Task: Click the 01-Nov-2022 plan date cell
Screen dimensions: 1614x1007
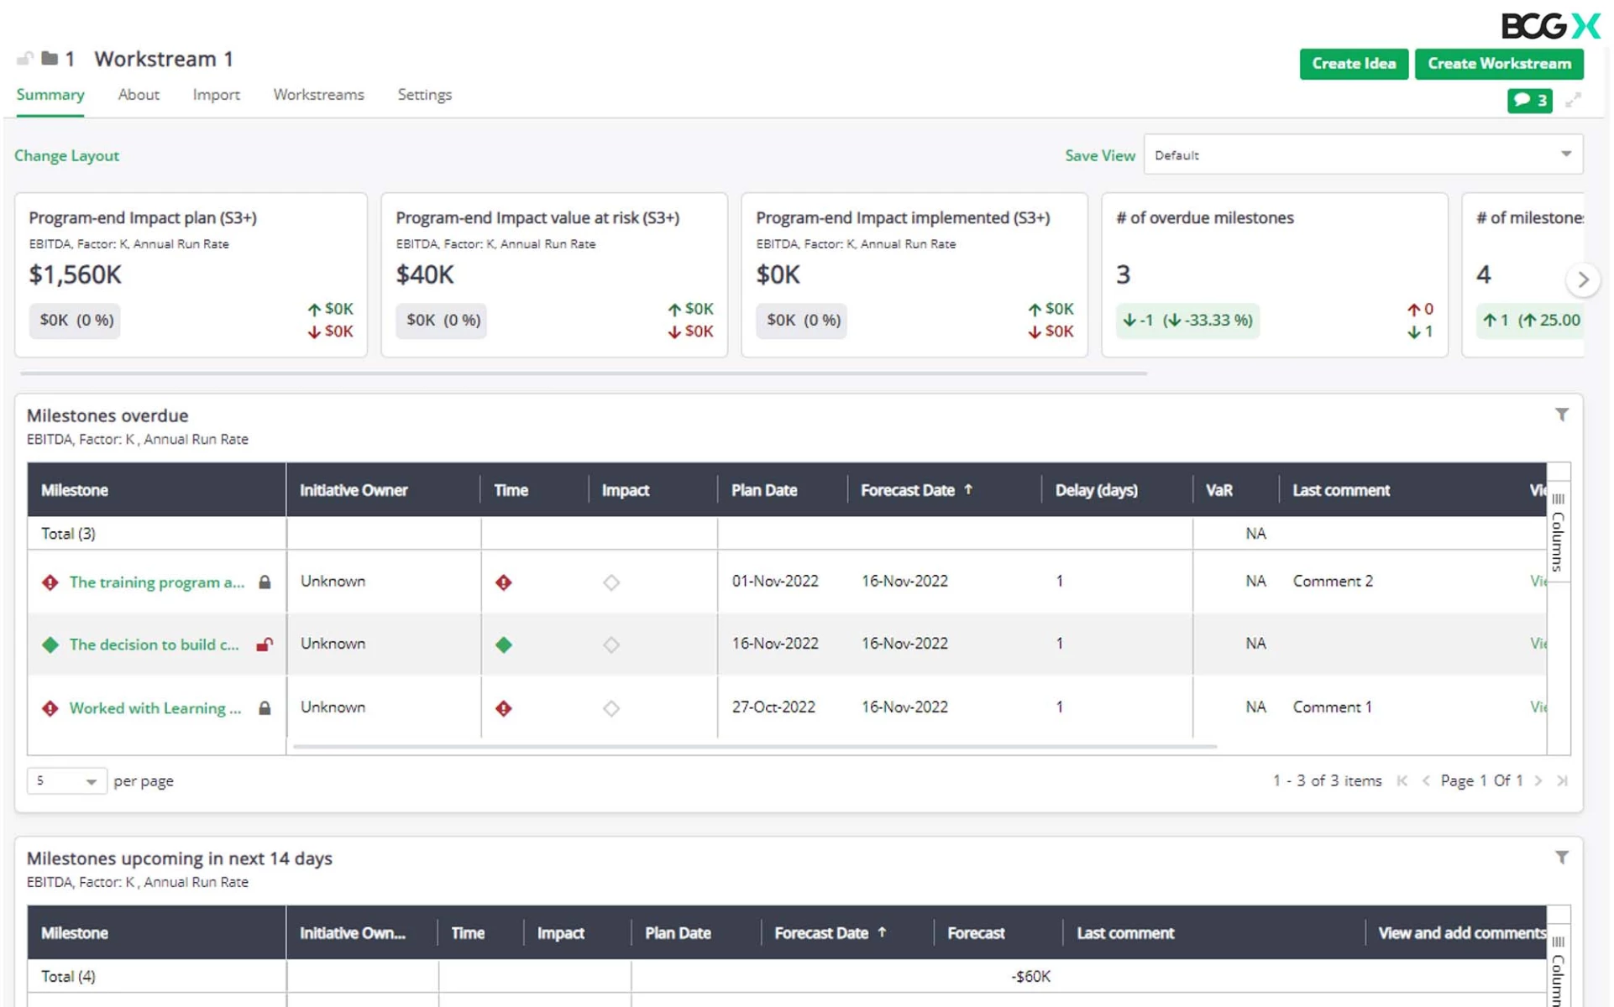Action: click(x=775, y=581)
